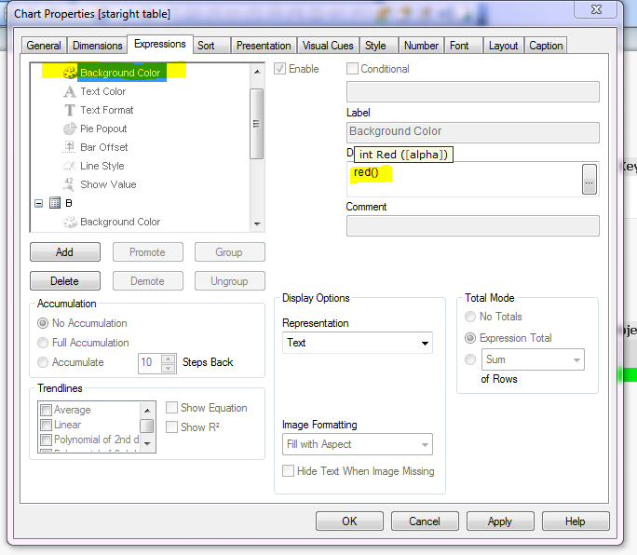The width and height of the screenshot is (637, 555).
Task: Click the expression list scrollbar thumb
Action: pyautogui.click(x=257, y=124)
